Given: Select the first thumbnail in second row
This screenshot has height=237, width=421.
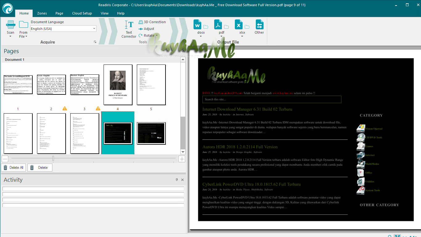Looking at the screenshot, I should click(x=18, y=133).
